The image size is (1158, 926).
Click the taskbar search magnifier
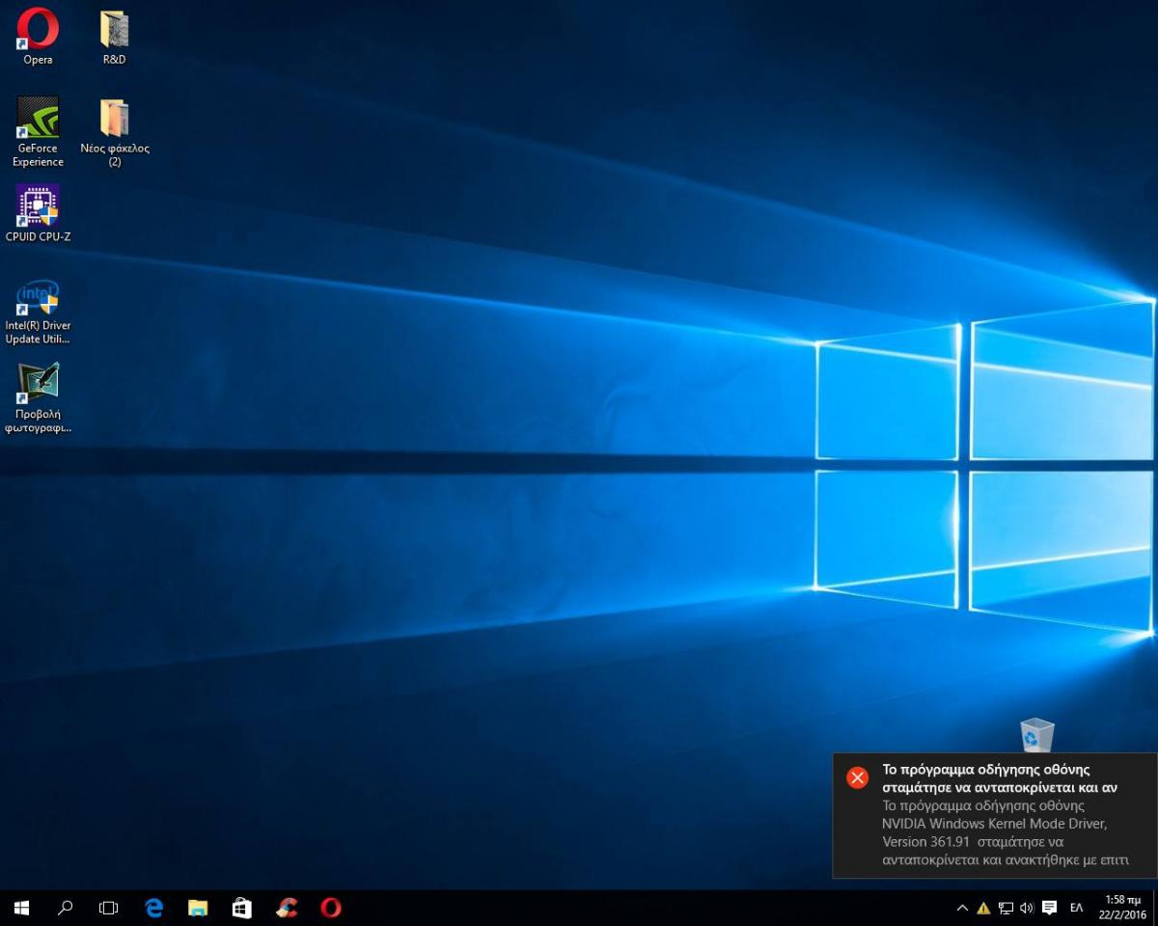coord(66,908)
